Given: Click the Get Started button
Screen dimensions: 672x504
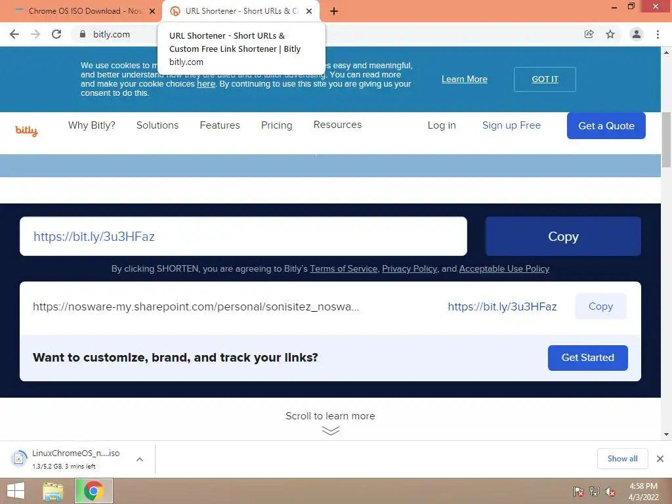Looking at the screenshot, I should pyautogui.click(x=587, y=358).
